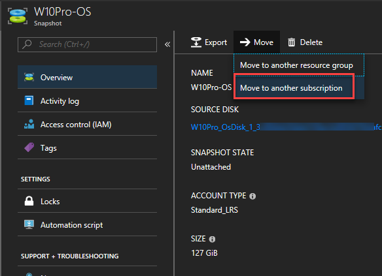Click the SIZE label

click(x=198, y=239)
